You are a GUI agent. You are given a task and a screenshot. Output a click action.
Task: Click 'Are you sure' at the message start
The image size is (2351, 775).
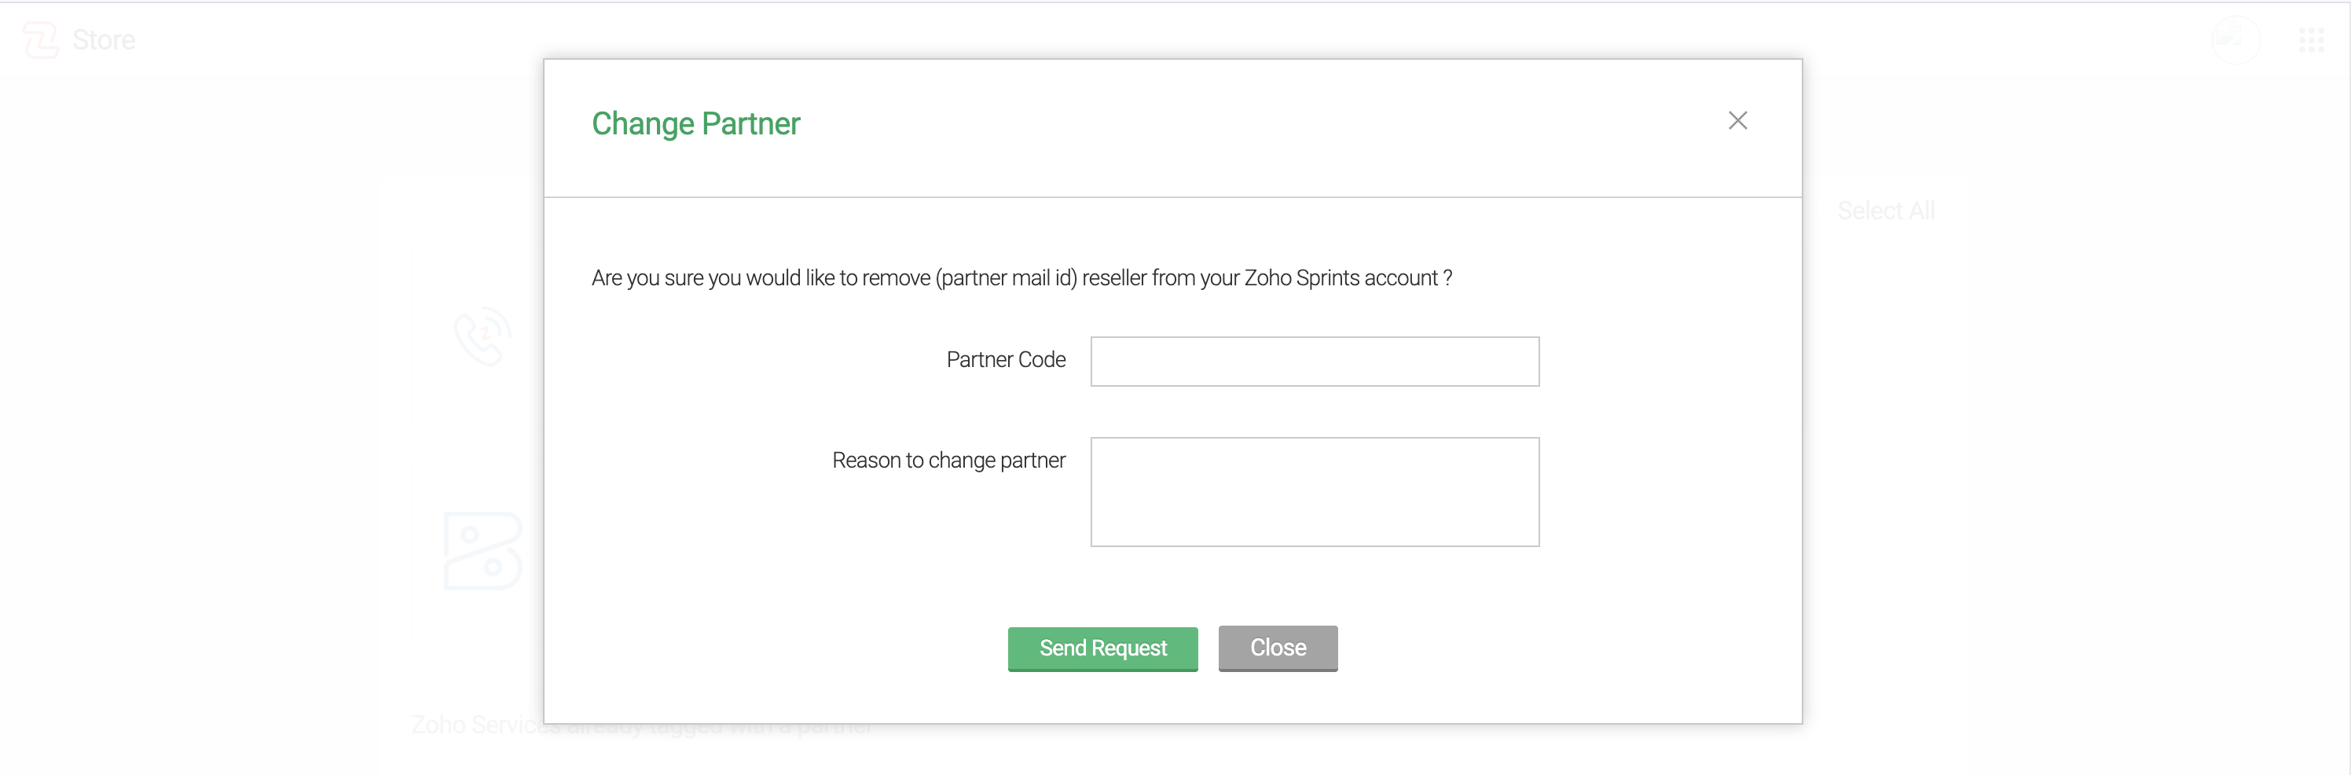coord(647,277)
